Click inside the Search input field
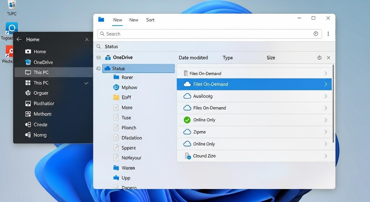 pyautogui.click(x=184, y=34)
